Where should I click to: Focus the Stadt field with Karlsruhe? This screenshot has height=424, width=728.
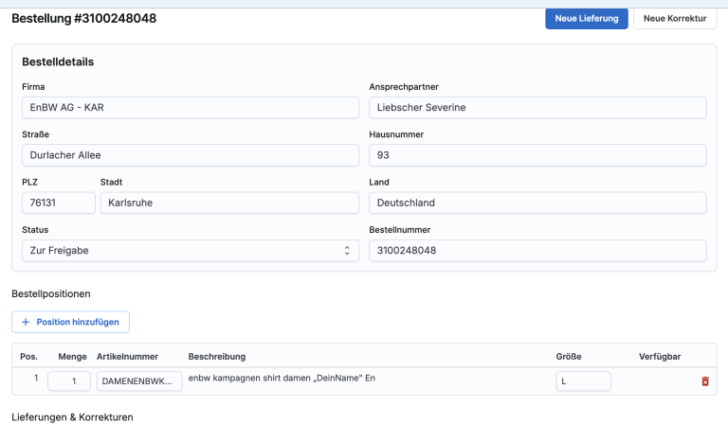click(x=229, y=203)
